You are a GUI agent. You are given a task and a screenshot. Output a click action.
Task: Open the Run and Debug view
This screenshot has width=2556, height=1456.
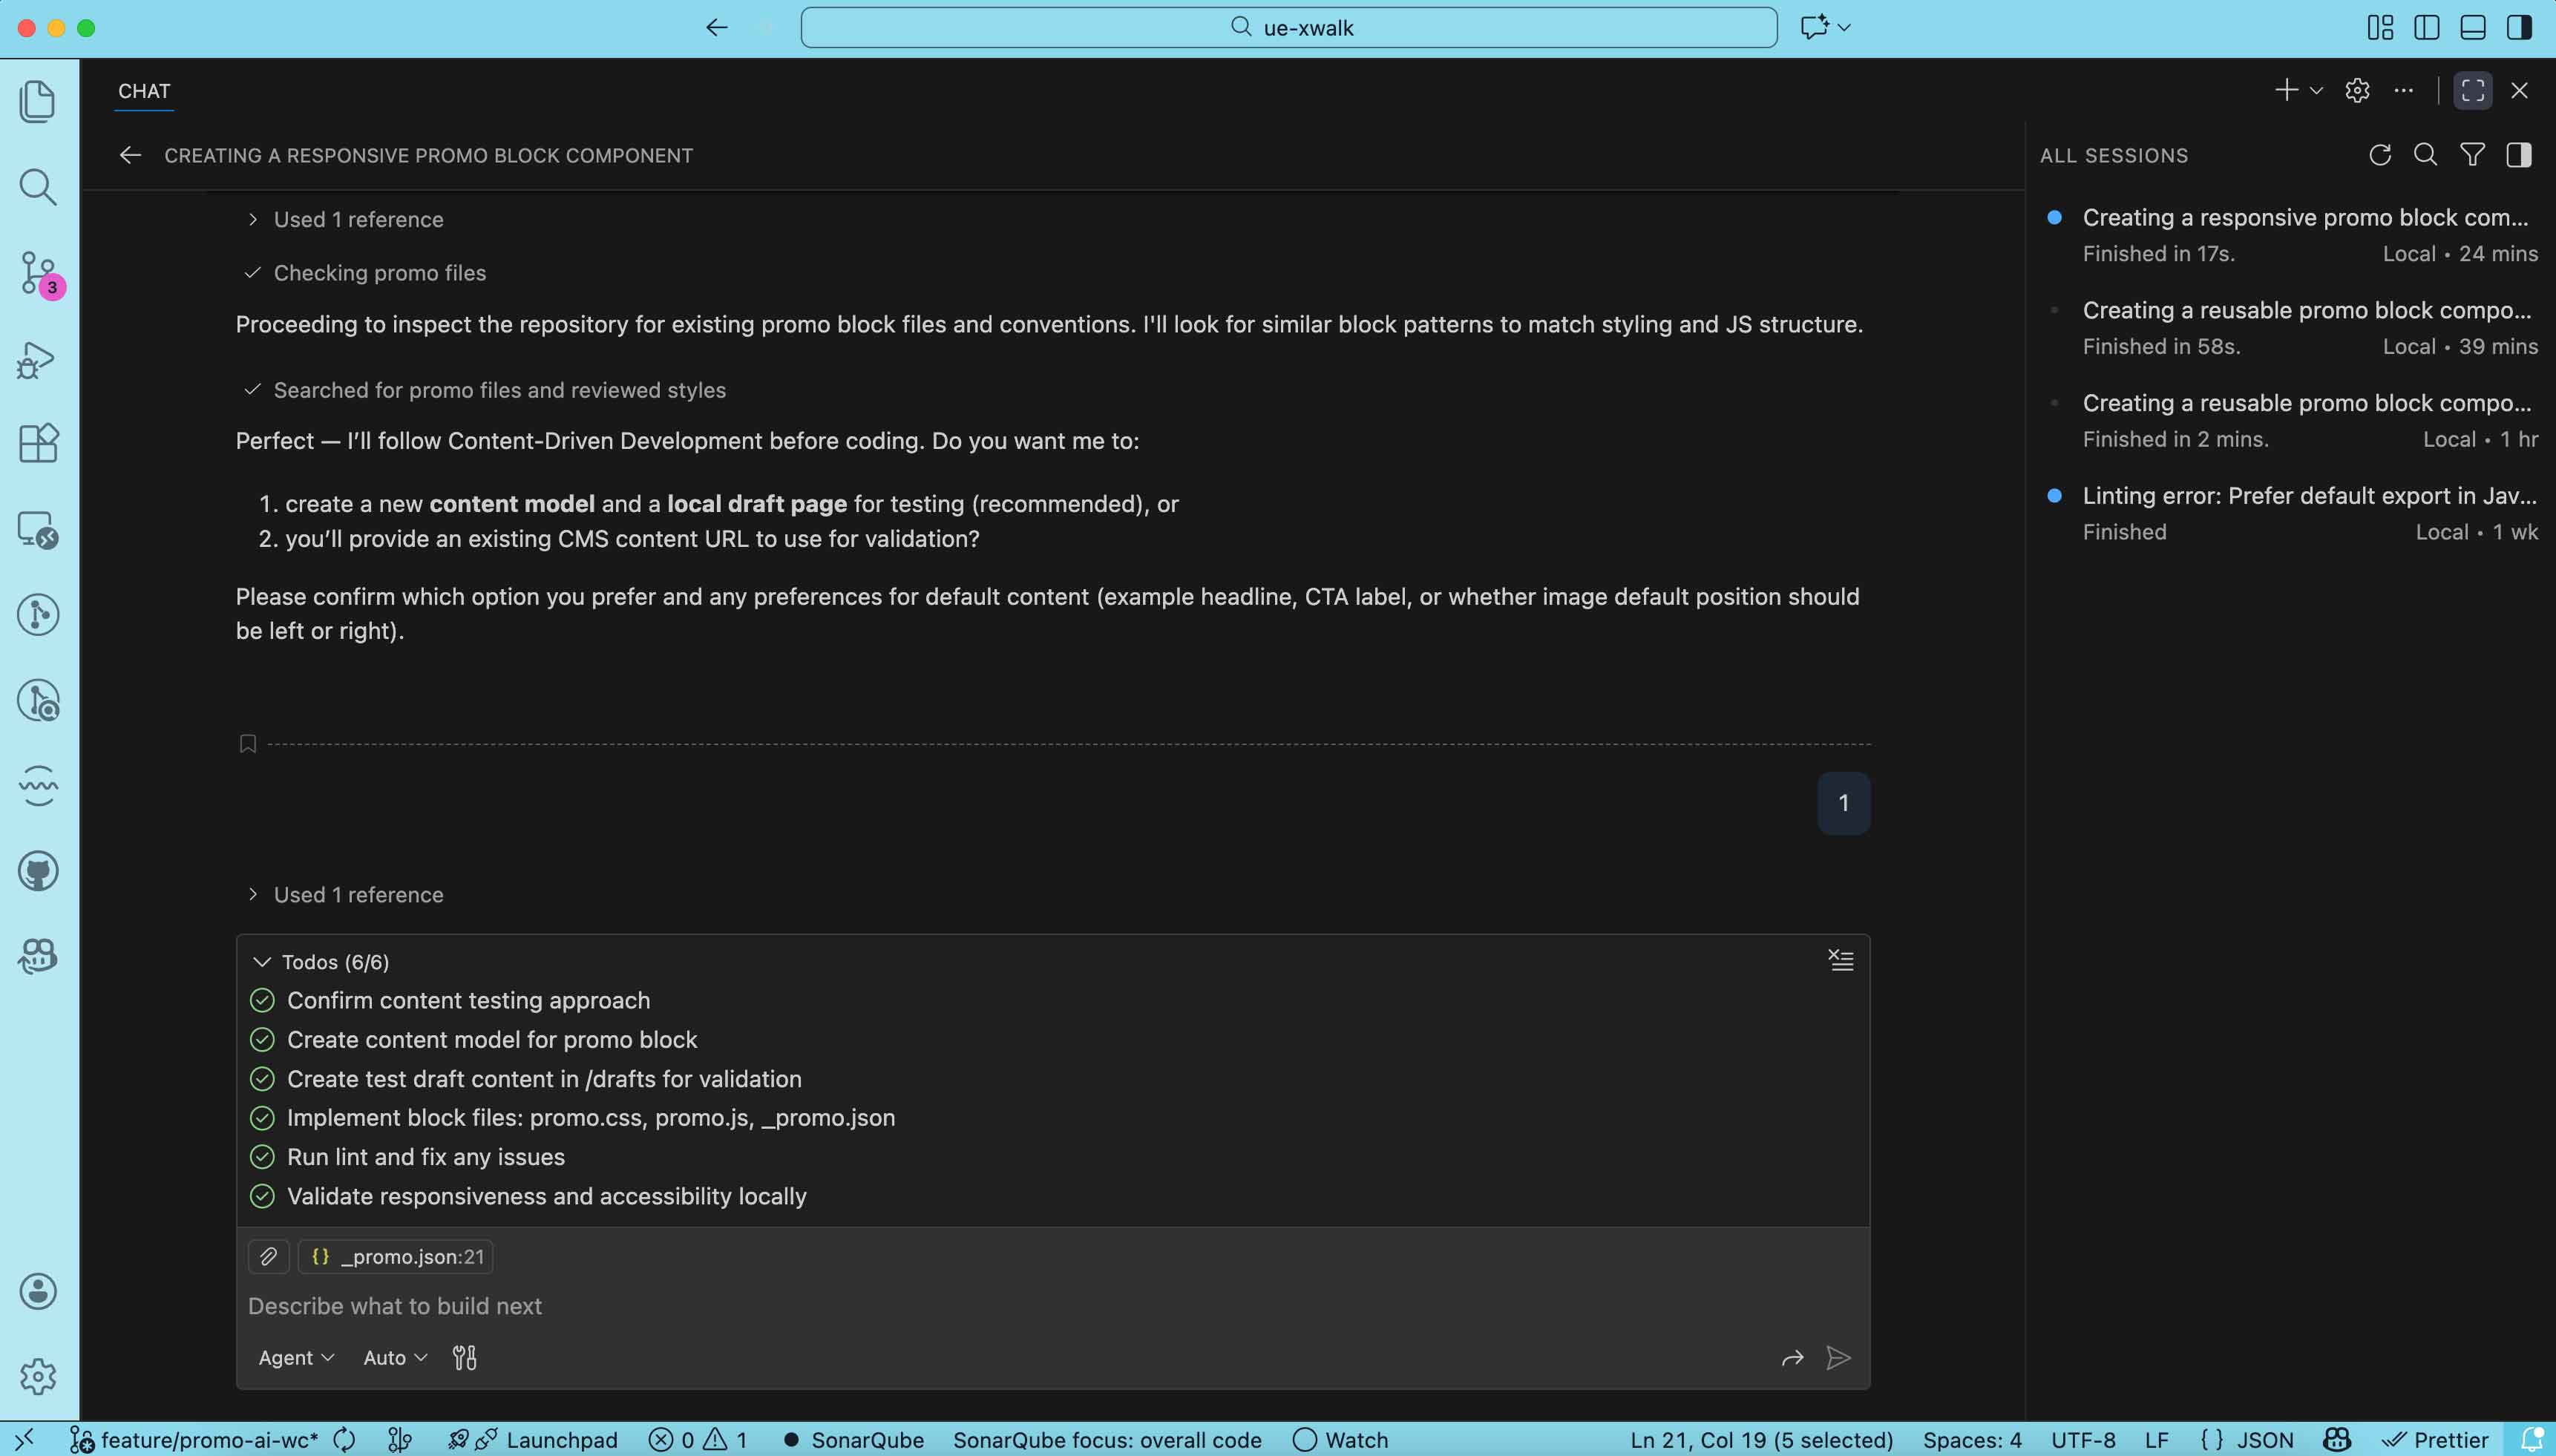coord(38,359)
